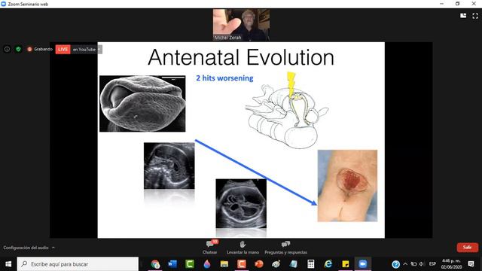
Task: Click the network tray icon
Action: click(x=413, y=264)
